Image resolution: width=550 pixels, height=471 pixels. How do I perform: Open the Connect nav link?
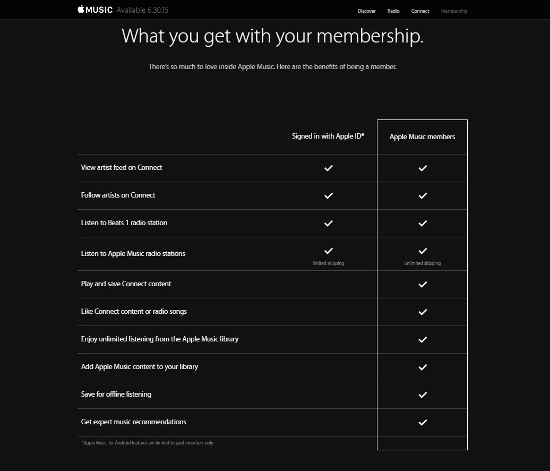pos(420,11)
